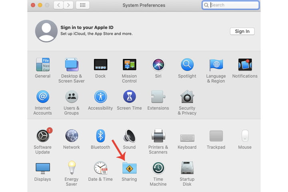
Task: Open Displays preferences
Action: tap(43, 168)
